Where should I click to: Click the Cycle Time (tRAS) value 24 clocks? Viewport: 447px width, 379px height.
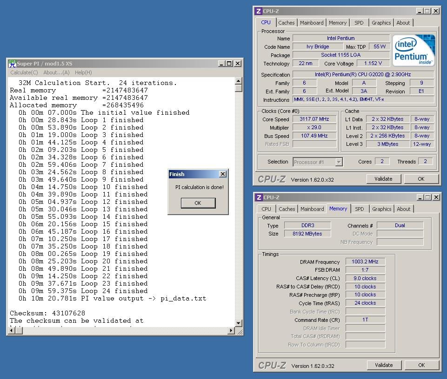pyautogui.click(x=365, y=303)
